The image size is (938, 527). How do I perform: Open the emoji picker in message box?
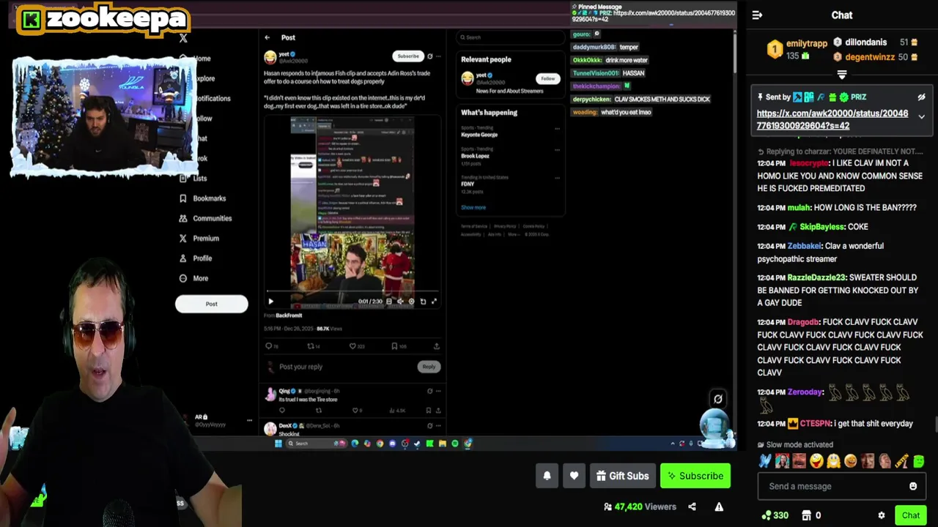point(913,486)
